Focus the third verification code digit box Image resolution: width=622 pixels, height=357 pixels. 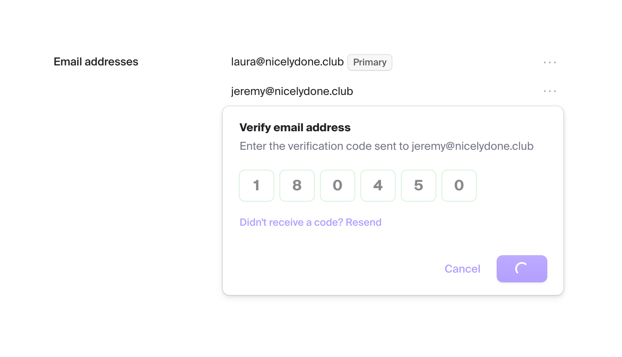(338, 186)
